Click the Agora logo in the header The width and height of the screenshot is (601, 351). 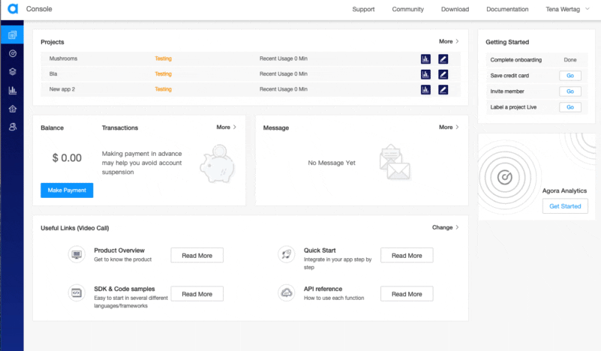(12, 9)
